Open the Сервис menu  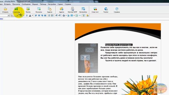tap(60, 4)
